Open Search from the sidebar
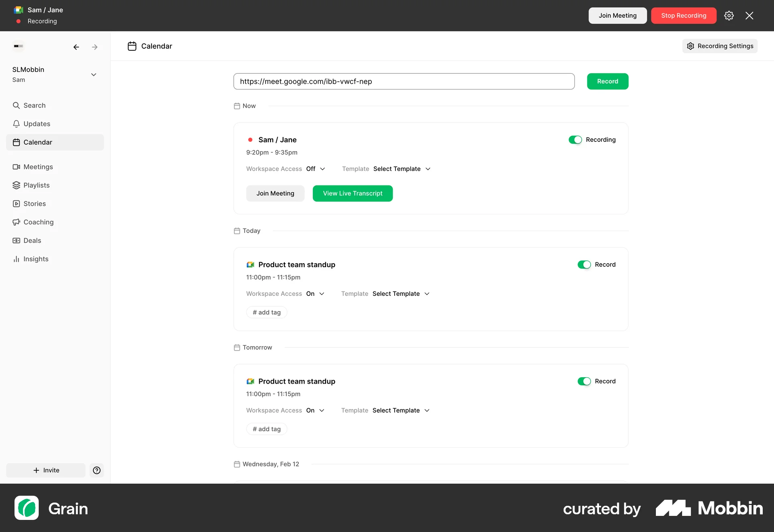This screenshot has width=774, height=532. pos(35,105)
